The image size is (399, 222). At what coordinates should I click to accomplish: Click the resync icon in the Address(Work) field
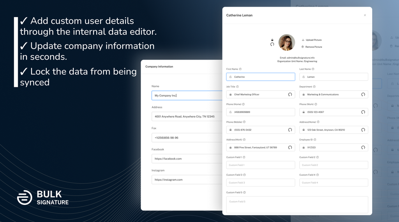click(290, 148)
